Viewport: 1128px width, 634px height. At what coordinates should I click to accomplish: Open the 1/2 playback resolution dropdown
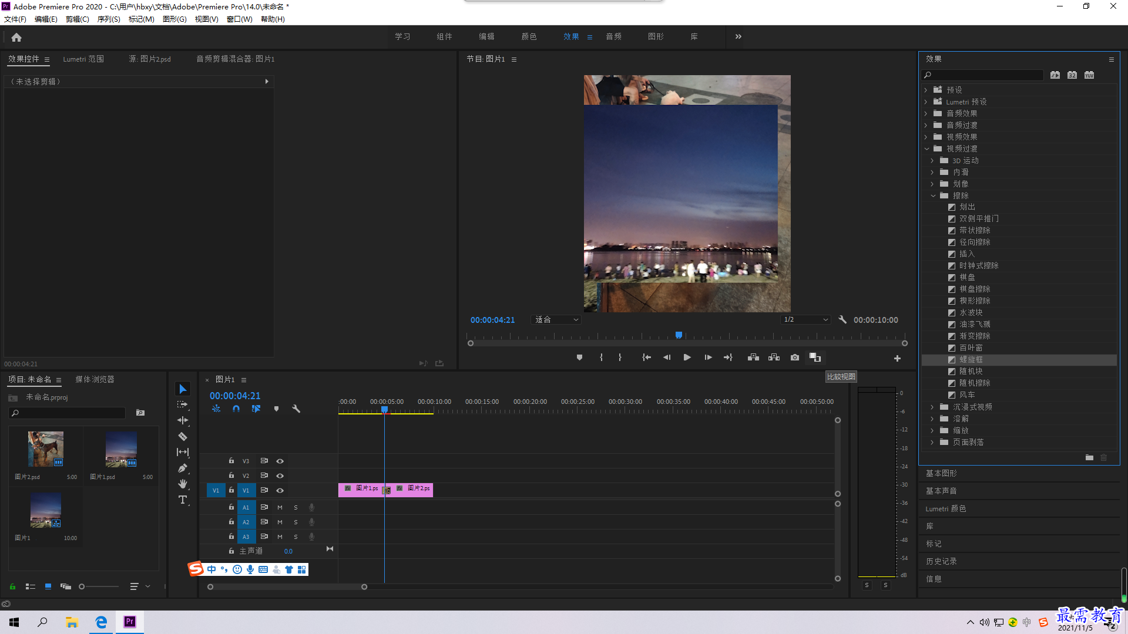[805, 320]
